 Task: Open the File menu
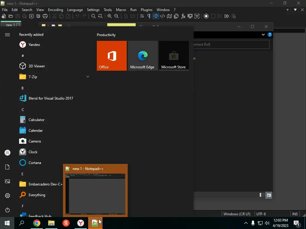(5, 10)
